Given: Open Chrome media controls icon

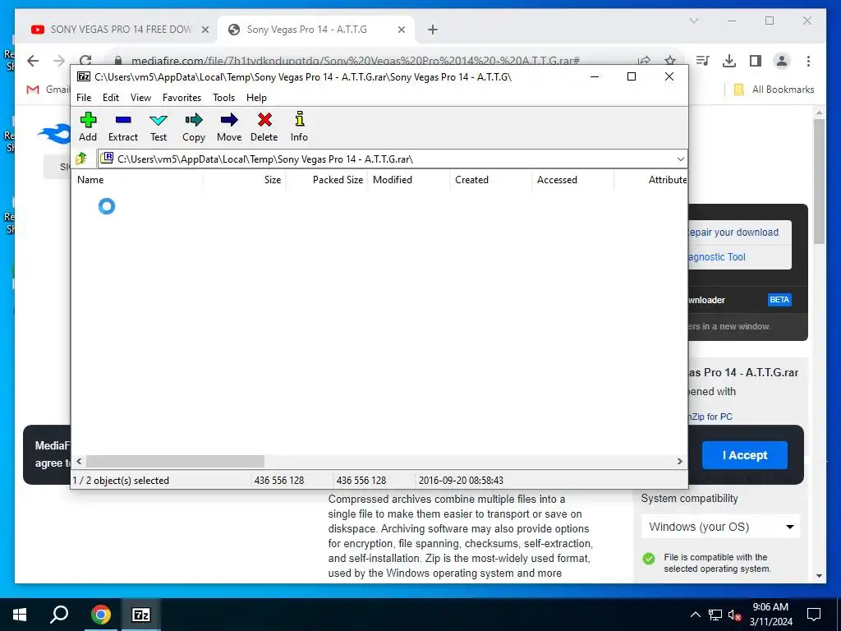Looking at the screenshot, I should pyautogui.click(x=703, y=61).
